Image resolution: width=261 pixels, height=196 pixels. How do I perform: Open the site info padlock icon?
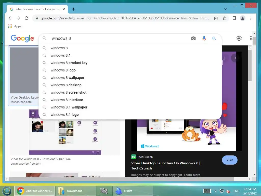coord(37,18)
